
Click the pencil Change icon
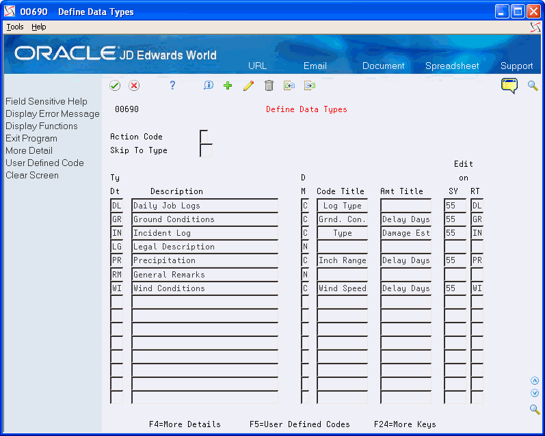click(x=248, y=85)
